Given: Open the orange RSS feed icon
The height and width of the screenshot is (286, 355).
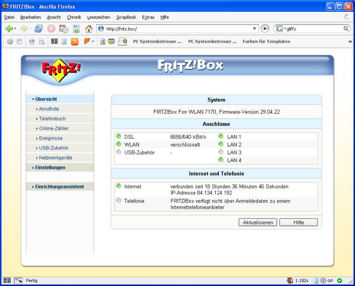Looking at the screenshot, I should [75, 42].
